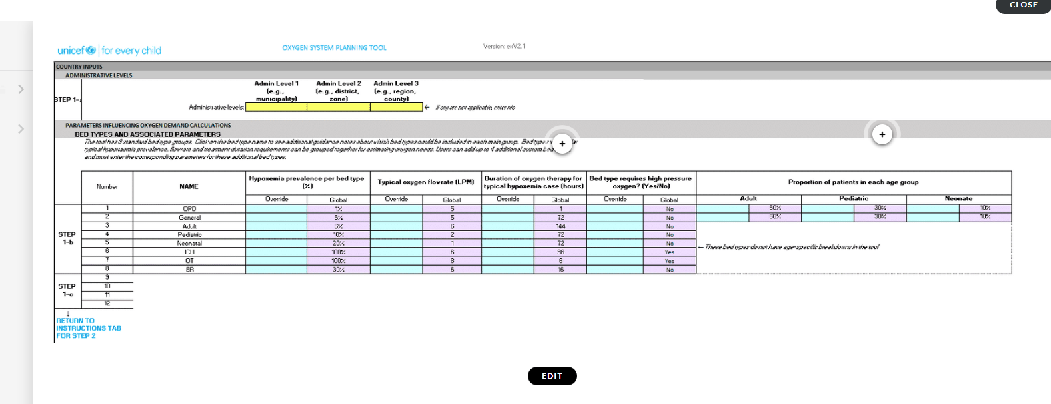1051x404 pixels.
Task: Select the yellow Admin Level 3 input cell
Action: point(396,107)
